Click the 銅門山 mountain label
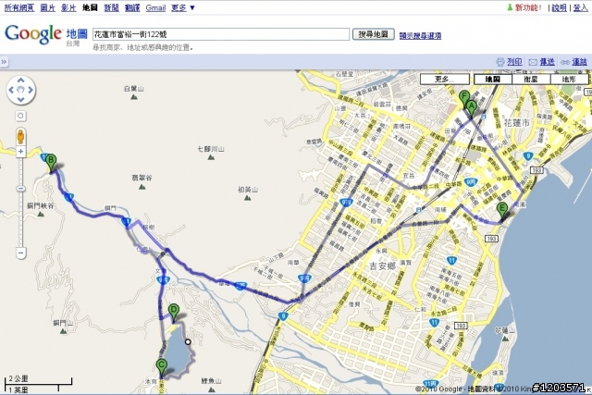Image resolution: width=592 pixels, height=395 pixels. pos(63,323)
